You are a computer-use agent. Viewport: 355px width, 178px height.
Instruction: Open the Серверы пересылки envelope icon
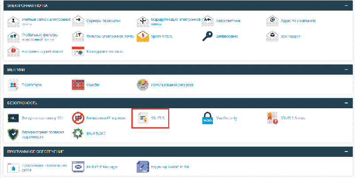[78, 21]
